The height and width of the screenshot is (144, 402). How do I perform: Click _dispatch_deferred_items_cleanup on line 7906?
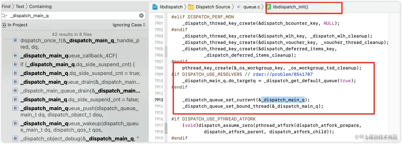[x=248, y=55]
